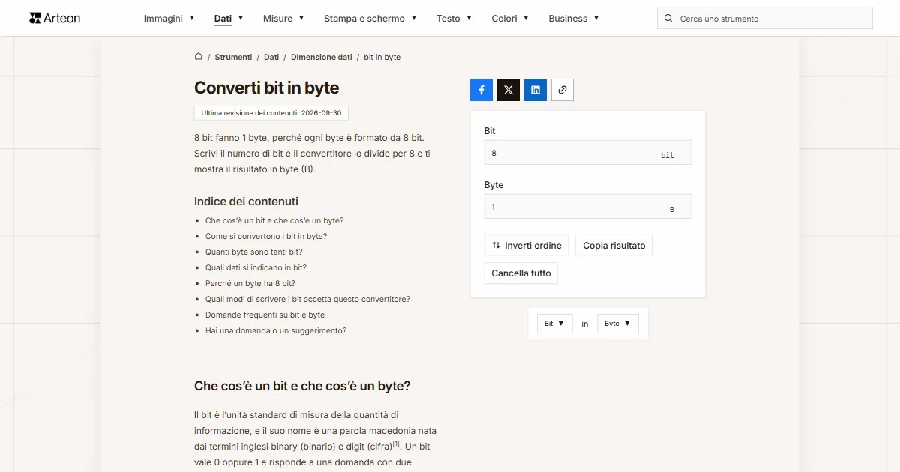900x472 pixels.
Task: Expand the Stampa e schermo menu
Action: point(370,18)
